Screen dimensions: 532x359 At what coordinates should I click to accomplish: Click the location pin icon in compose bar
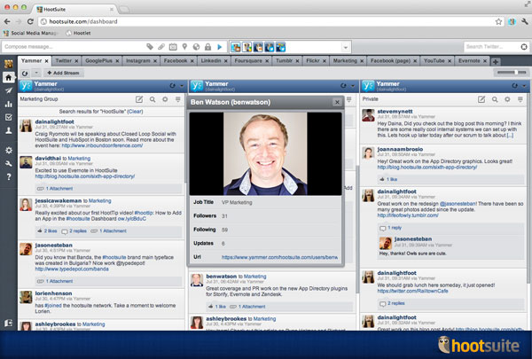(184, 47)
